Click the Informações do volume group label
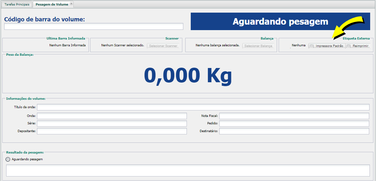This screenshot has height=181, width=376. [26, 98]
